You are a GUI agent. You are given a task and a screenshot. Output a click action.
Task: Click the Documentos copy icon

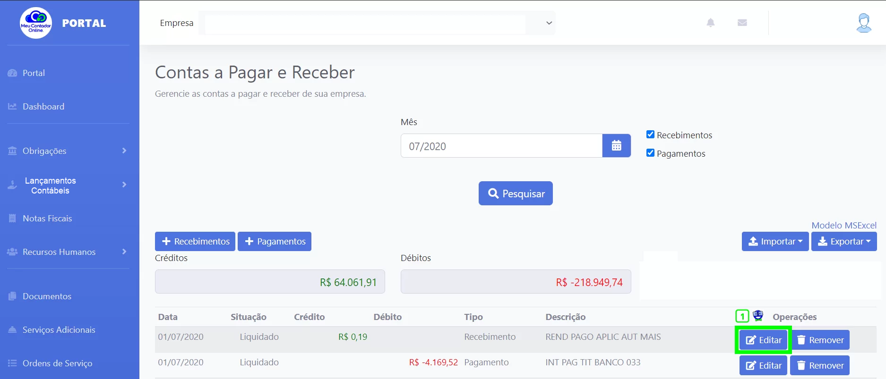pos(12,296)
